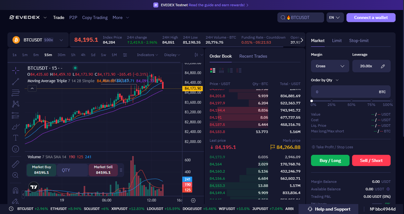Select the ruler measure tool
Screen dimensions: 404x214
coord(16,164)
